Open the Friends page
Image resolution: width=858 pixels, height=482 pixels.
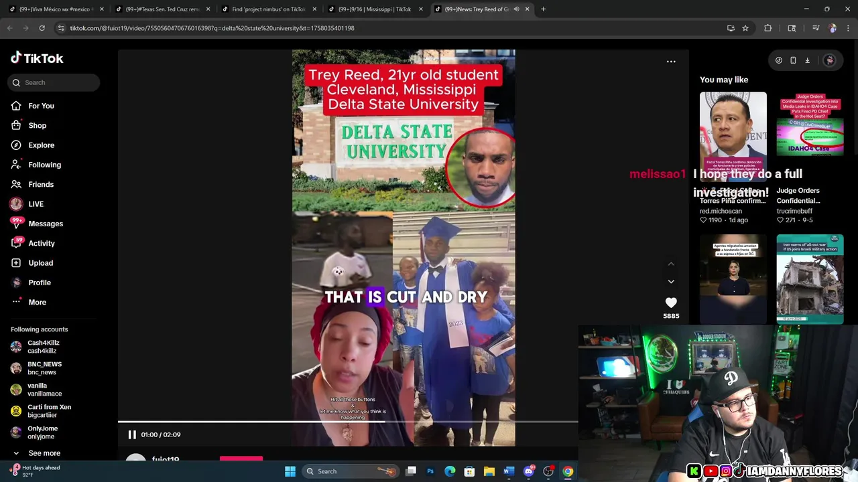(x=41, y=184)
